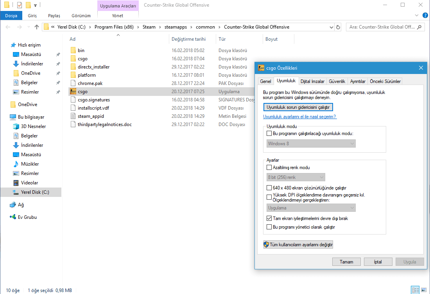Click the csgo.signatures file icon
The height and width of the screenshot is (294, 430).
[73, 100]
